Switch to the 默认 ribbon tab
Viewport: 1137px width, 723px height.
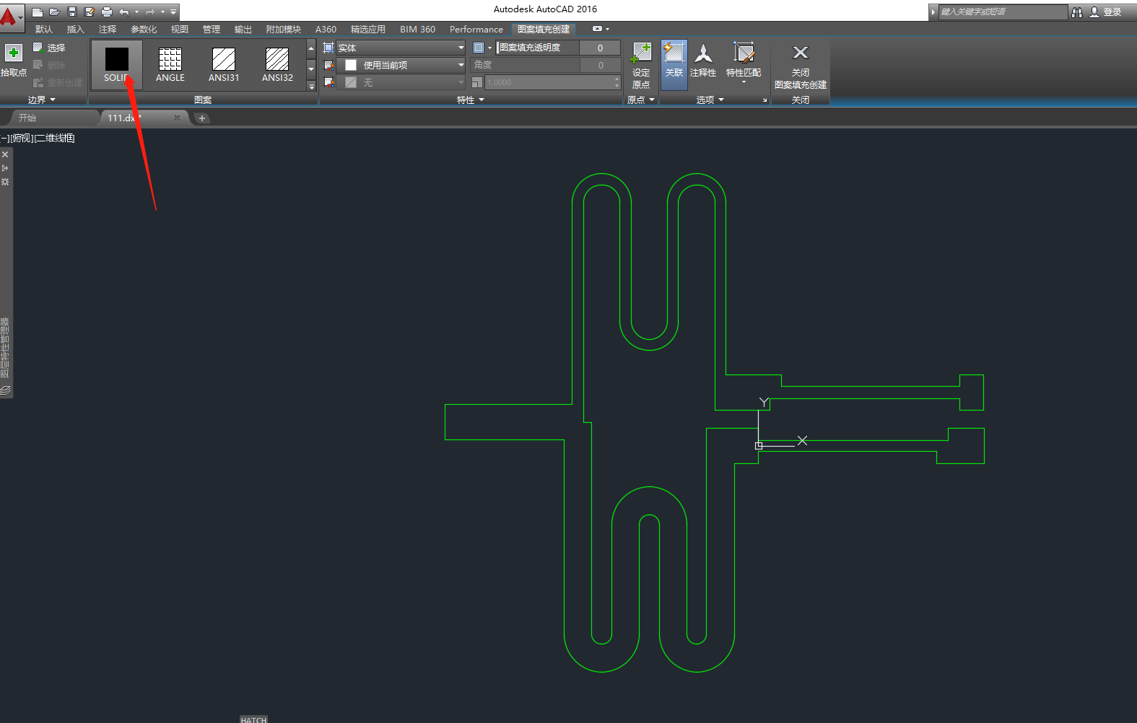click(44, 30)
